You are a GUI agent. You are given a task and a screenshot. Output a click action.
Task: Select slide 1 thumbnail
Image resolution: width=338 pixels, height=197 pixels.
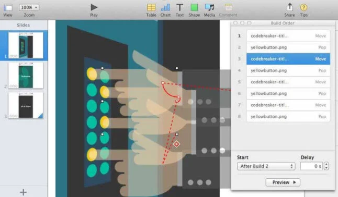click(x=26, y=45)
